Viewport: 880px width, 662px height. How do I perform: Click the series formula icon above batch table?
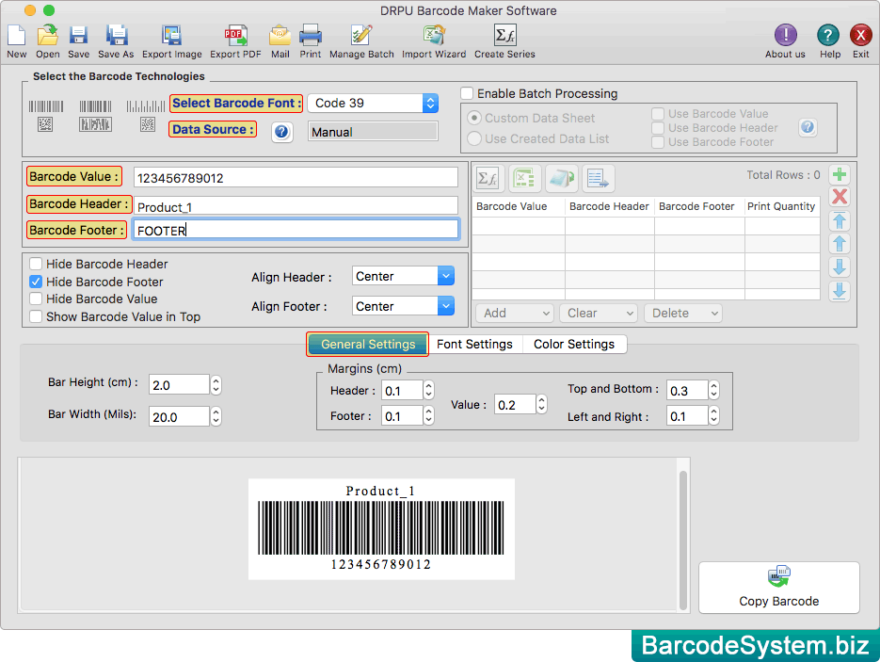click(488, 179)
